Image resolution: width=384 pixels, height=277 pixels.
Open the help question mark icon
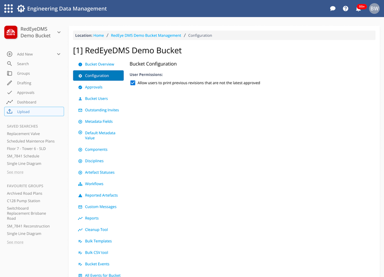tap(346, 8)
